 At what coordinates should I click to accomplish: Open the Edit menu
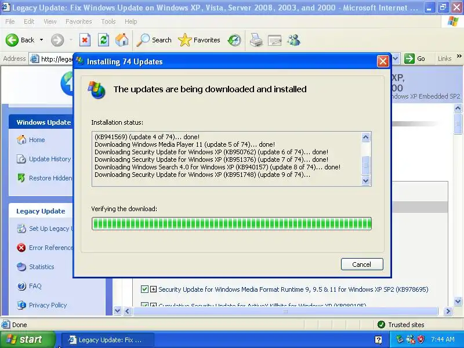(x=28, y=21)
